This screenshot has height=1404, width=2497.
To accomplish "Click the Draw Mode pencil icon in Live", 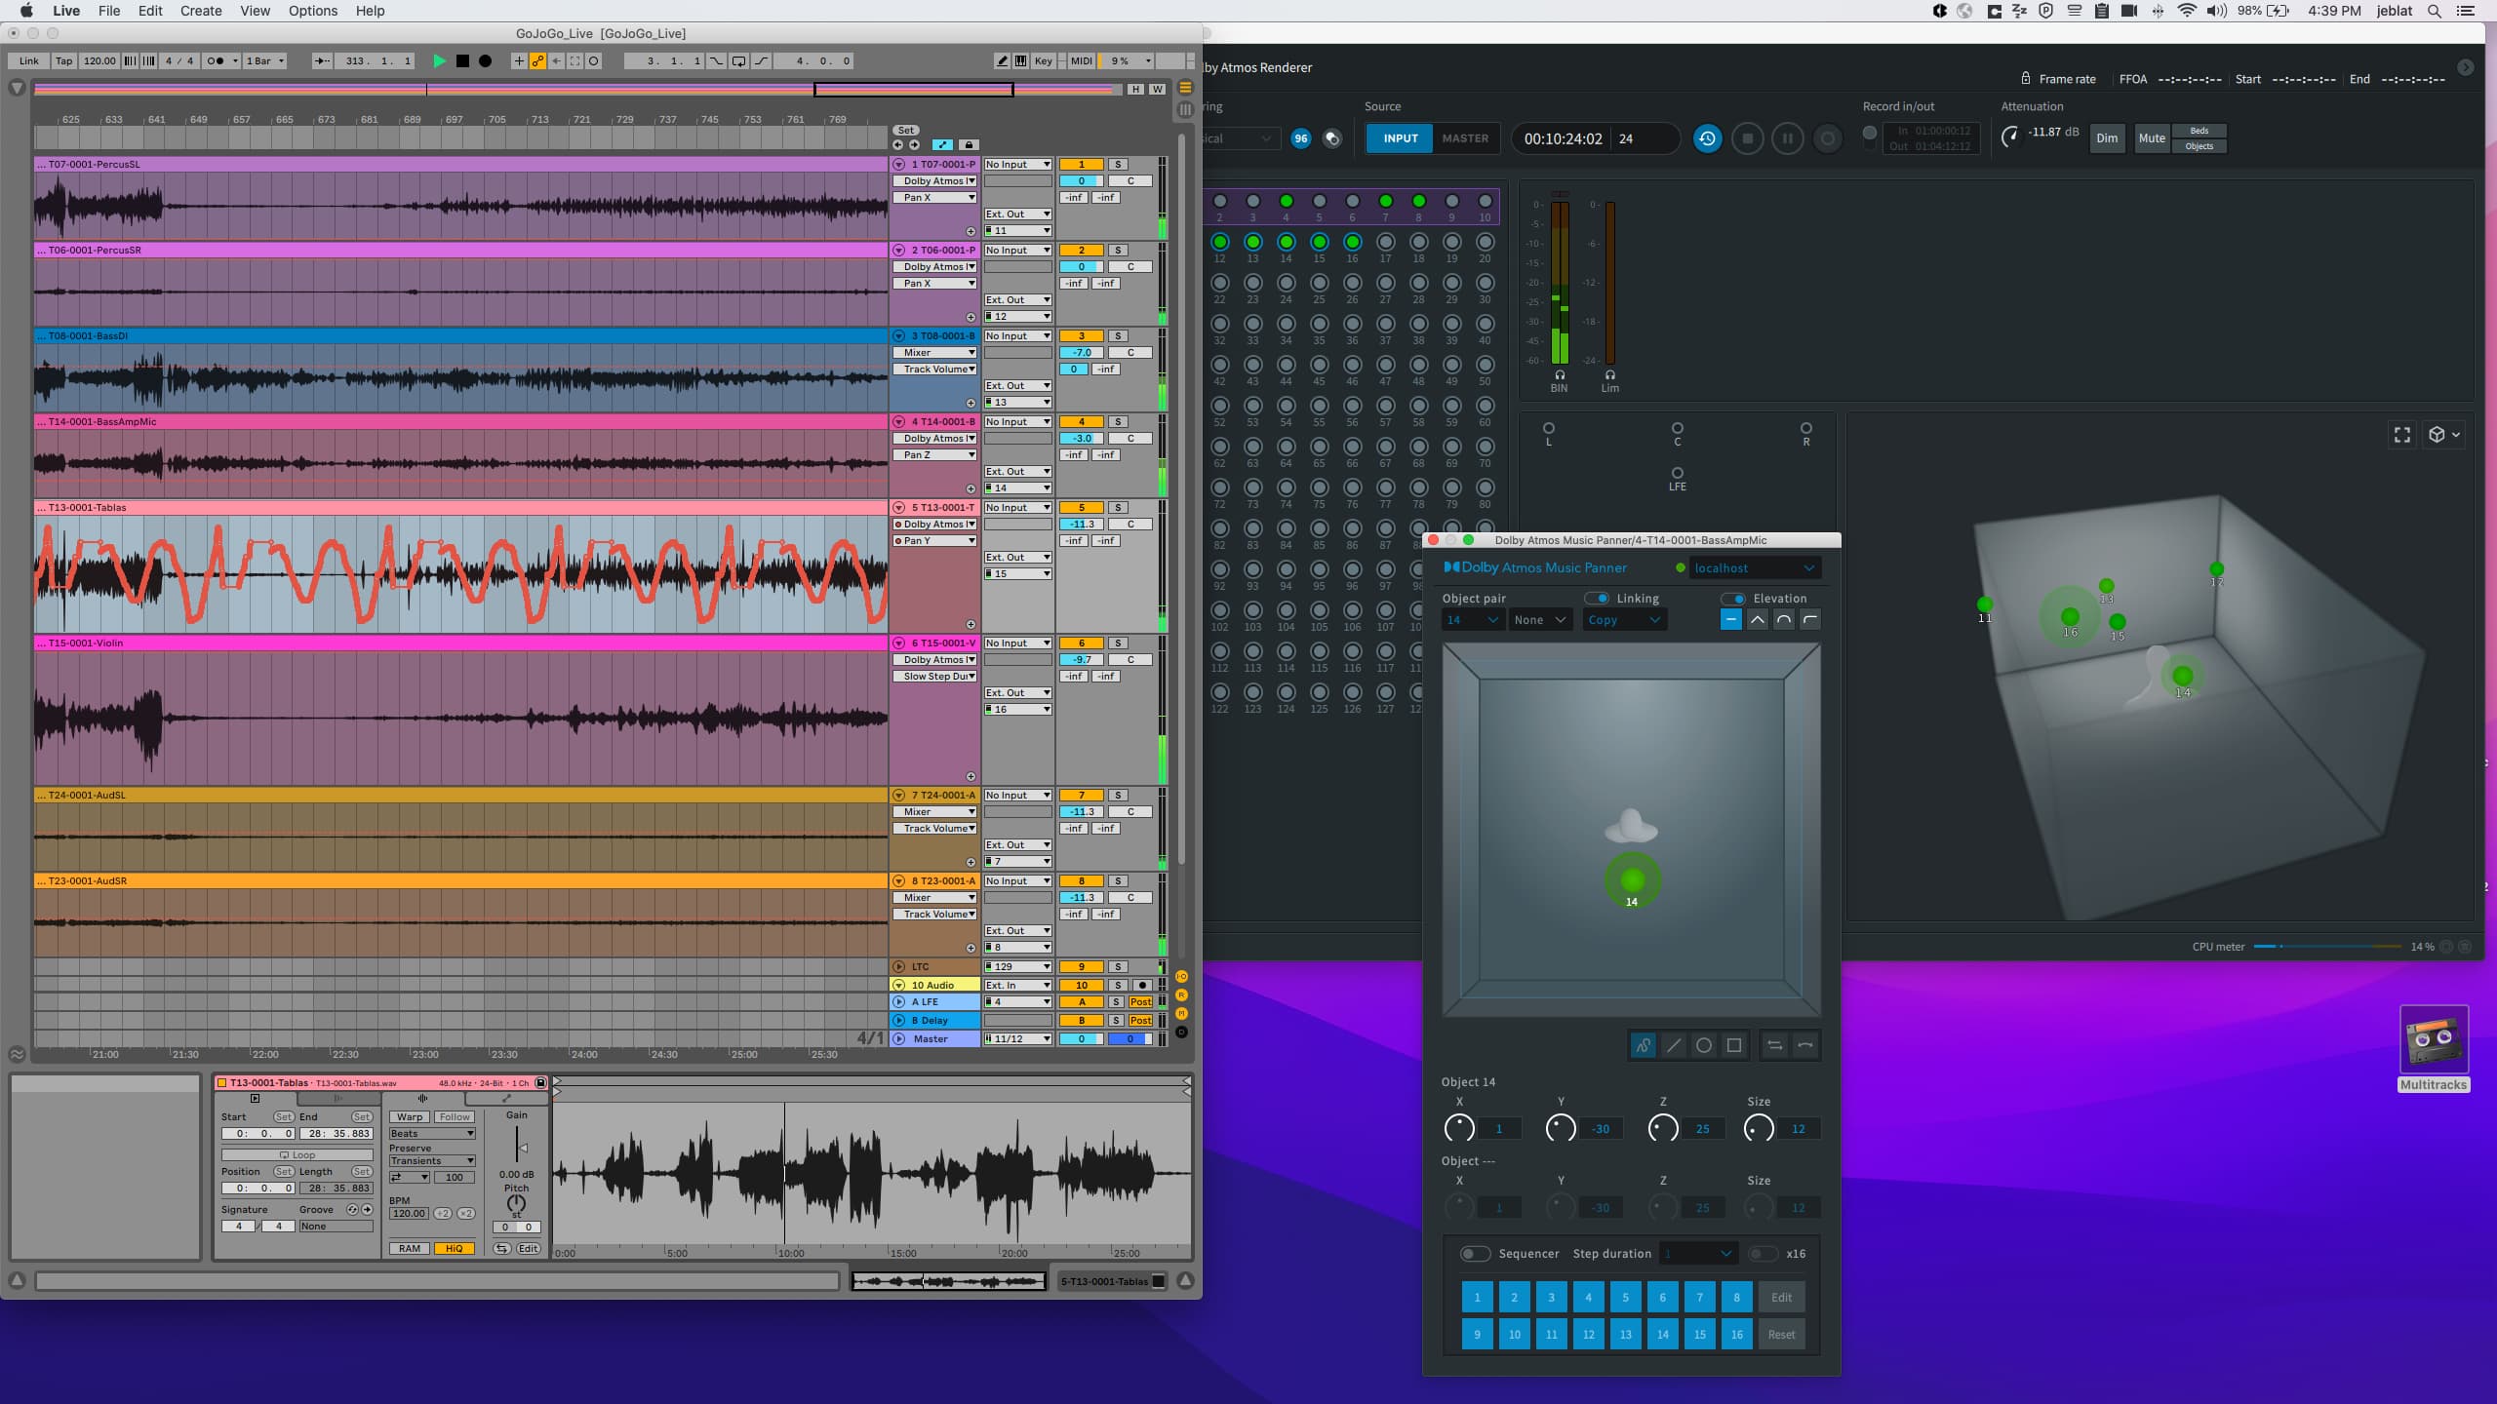I will [x=1001, y=60].
